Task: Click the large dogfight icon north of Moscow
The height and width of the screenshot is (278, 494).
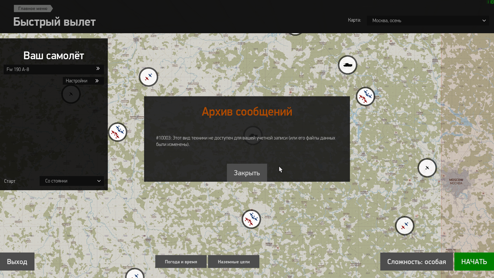Action: click(365, 97)
